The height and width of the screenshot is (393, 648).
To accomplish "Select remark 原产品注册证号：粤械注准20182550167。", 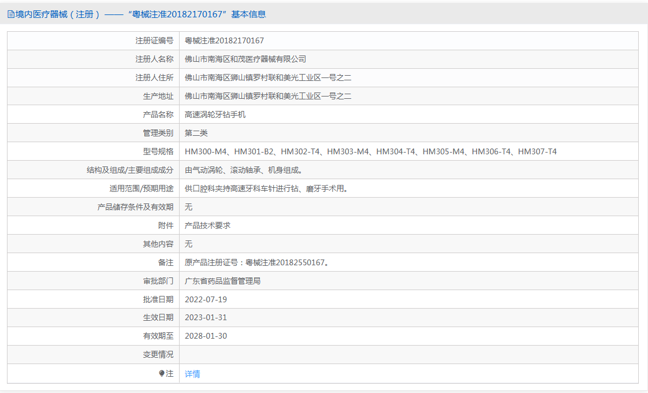I will click(258, 262).
